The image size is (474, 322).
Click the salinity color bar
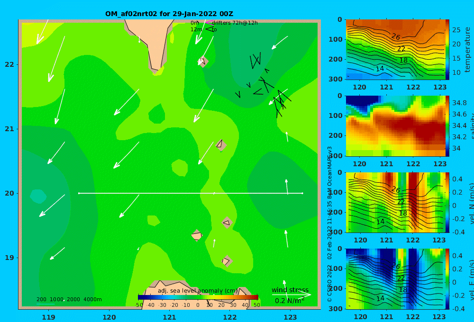(447, 126)
